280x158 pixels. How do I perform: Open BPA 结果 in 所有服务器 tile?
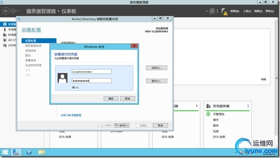coord(219,137)
